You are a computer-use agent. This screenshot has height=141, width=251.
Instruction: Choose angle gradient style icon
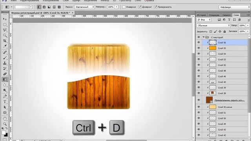click(49, 7)
